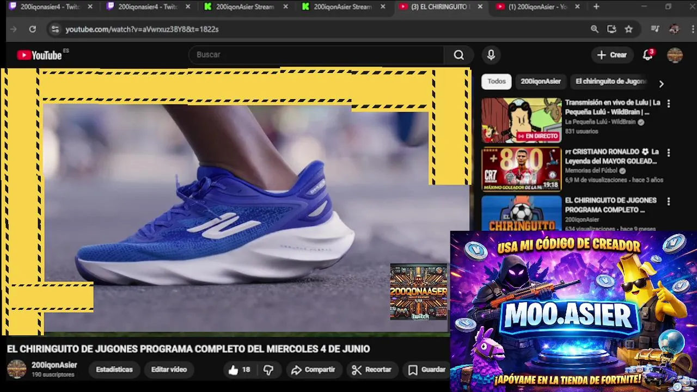Open options menu for Lulu live stream
697x392 pixels.
pyautogui.click(x=669, y=103)
